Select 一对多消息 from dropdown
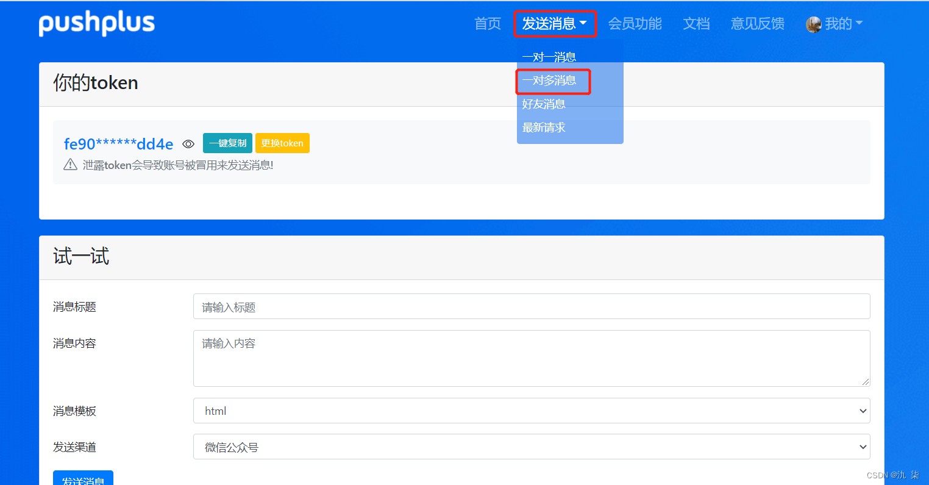Viewport: 929px width, 485px height. coord(549,81)
